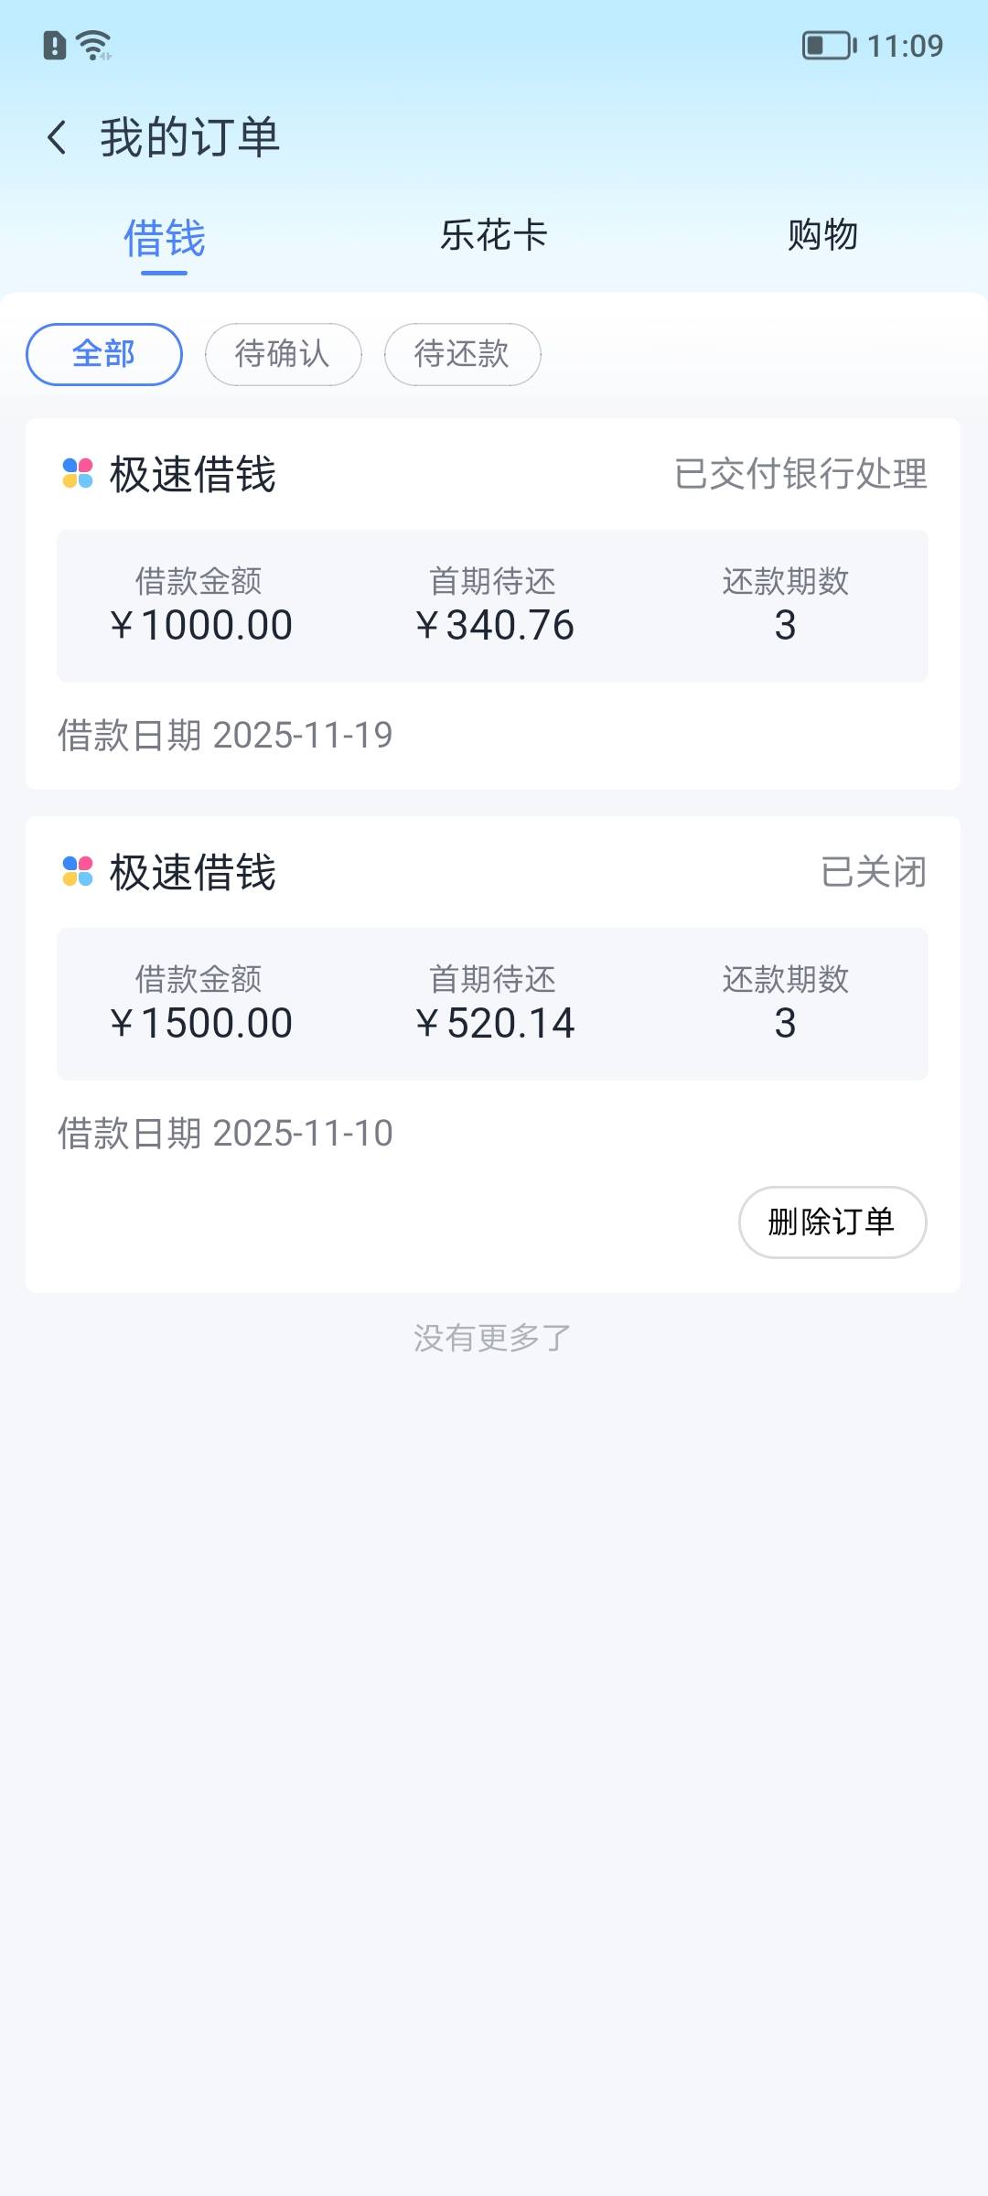The height and width of the screenshot is (2196, 988).
Task: Tap the 首期待还 ¥520.14 amount
Action: 494,1022
